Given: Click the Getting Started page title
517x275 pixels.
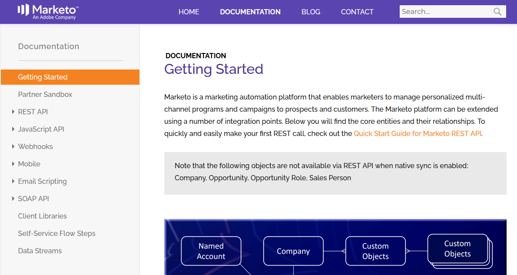Looking at the screenshot, I should (214, 69).
